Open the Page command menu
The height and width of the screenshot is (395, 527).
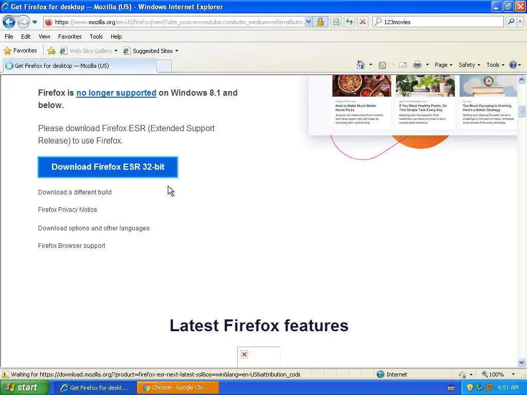click(x=443, y=65)
